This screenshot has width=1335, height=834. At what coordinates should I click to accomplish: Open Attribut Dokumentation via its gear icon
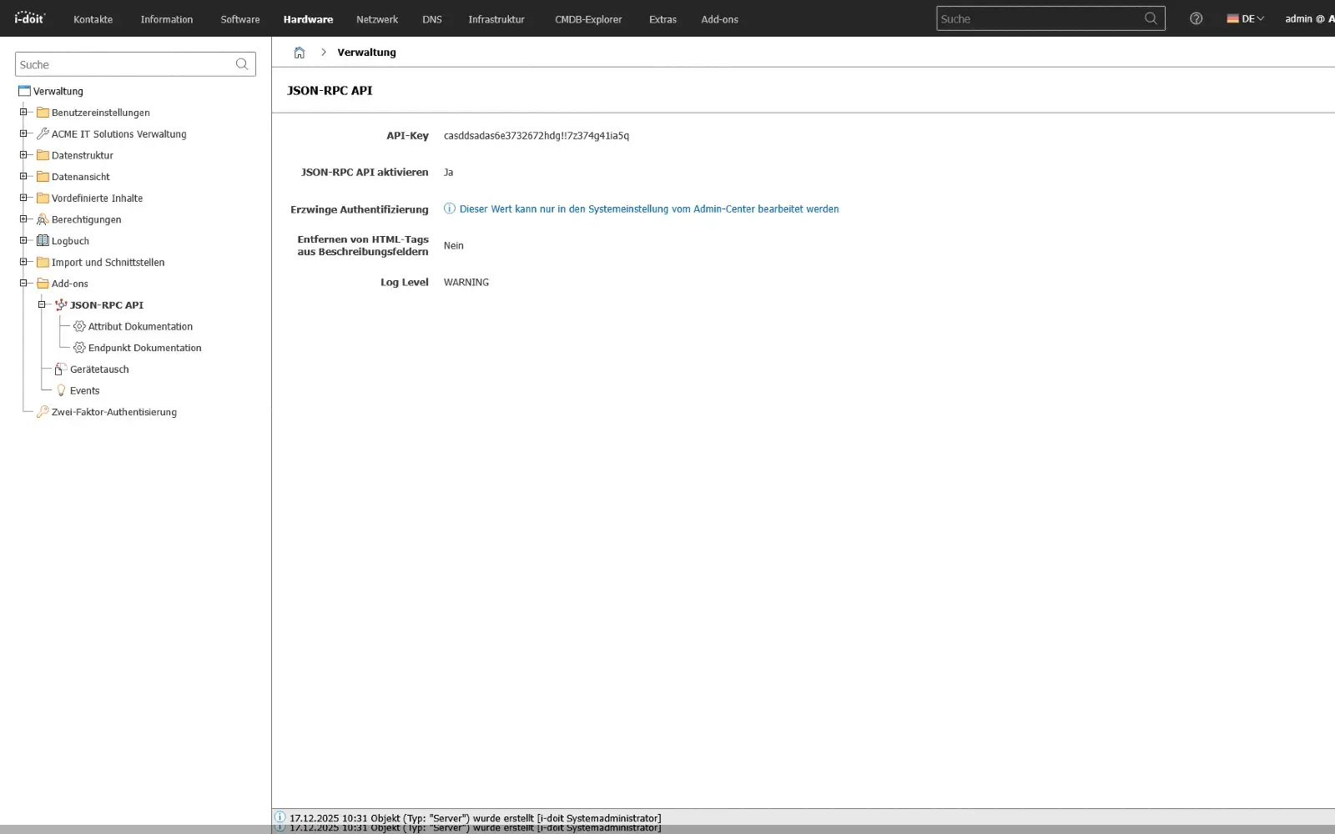79,326
